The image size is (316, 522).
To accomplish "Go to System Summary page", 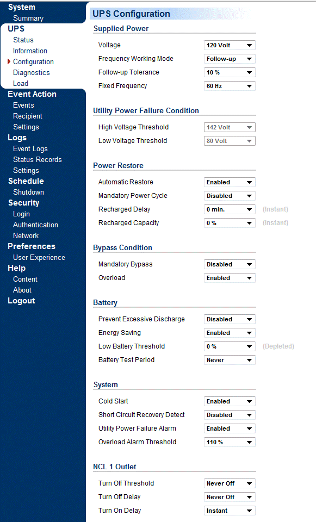I will pyautogui.click(x=28, y=18).
